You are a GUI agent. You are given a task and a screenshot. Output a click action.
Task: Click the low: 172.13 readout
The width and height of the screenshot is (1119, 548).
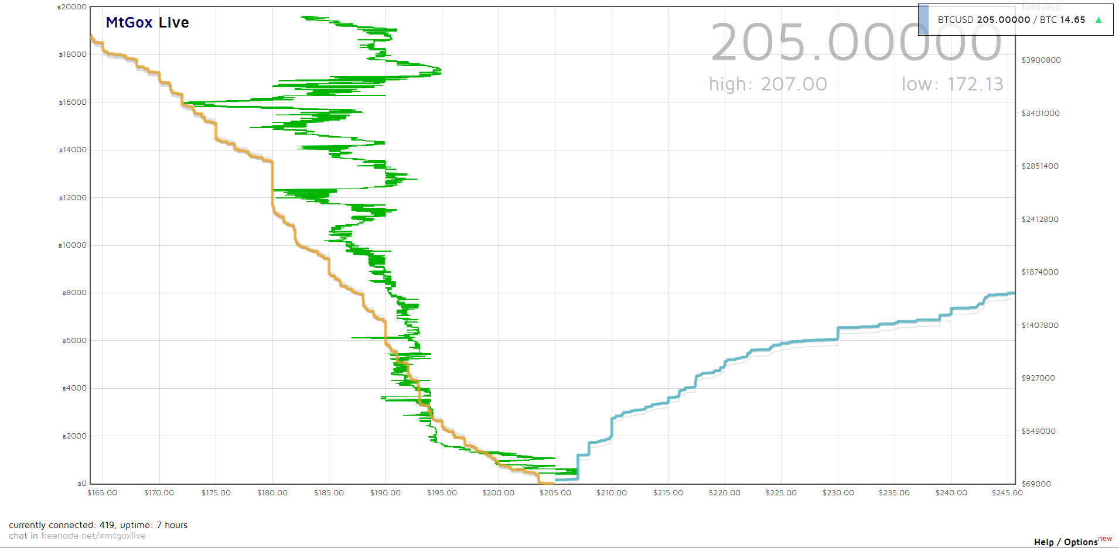tap(953, 84)
